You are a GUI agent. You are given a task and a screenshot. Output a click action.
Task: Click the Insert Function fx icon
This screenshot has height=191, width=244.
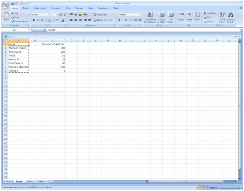[45, 30]
